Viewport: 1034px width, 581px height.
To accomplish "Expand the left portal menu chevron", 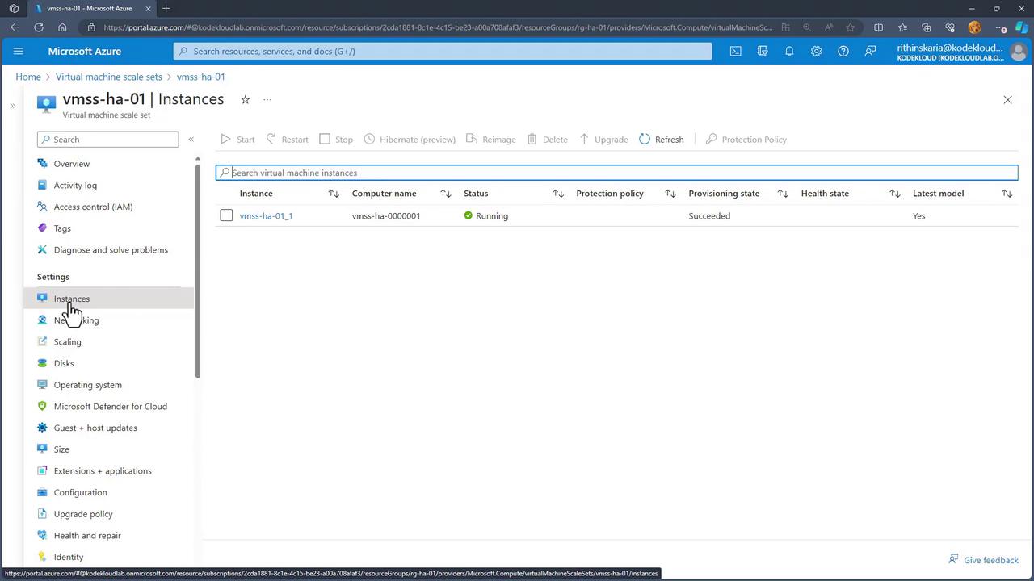I will click(13, 106).
